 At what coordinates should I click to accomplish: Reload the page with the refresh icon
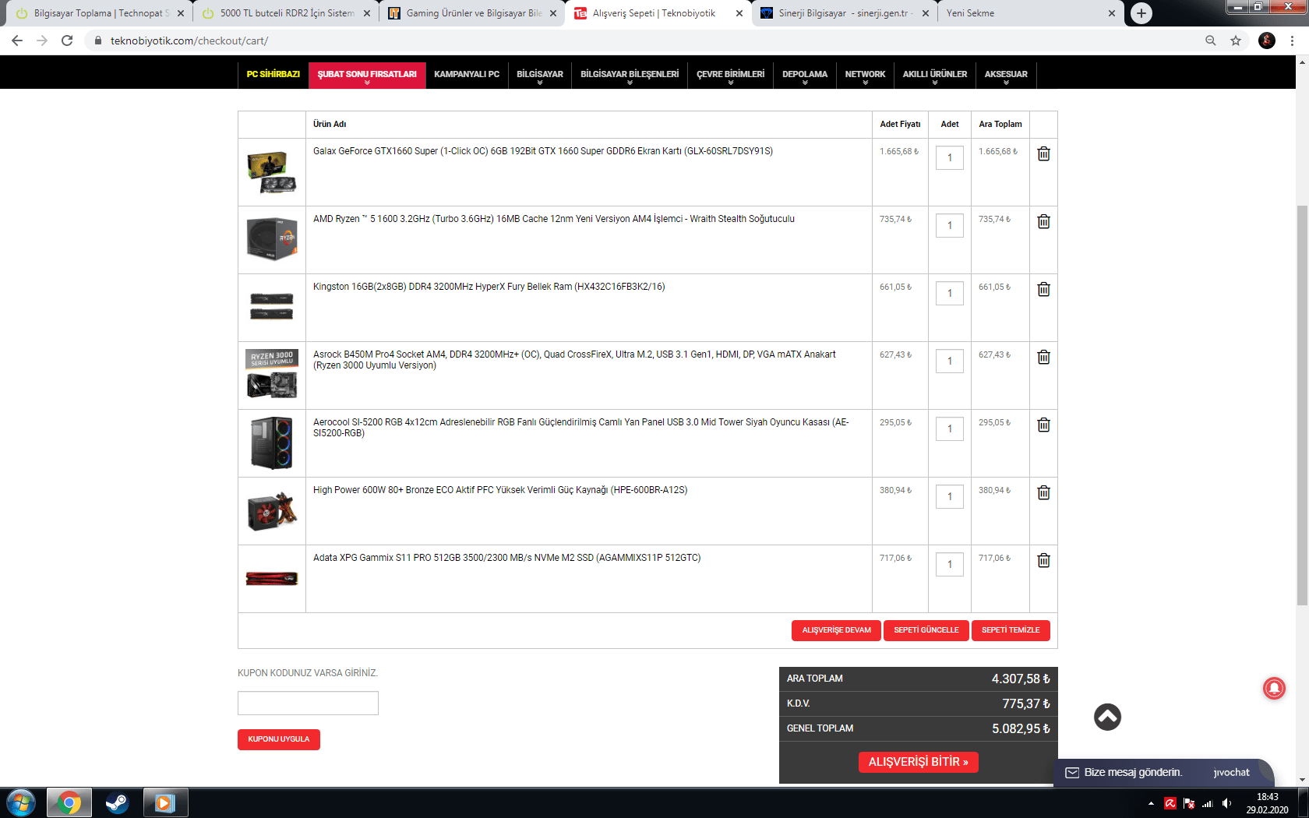(x=68, y=41)
